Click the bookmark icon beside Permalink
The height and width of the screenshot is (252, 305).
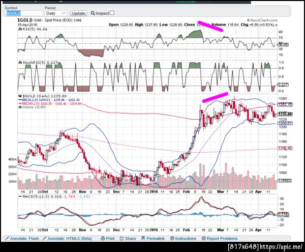tap(143, 238)
